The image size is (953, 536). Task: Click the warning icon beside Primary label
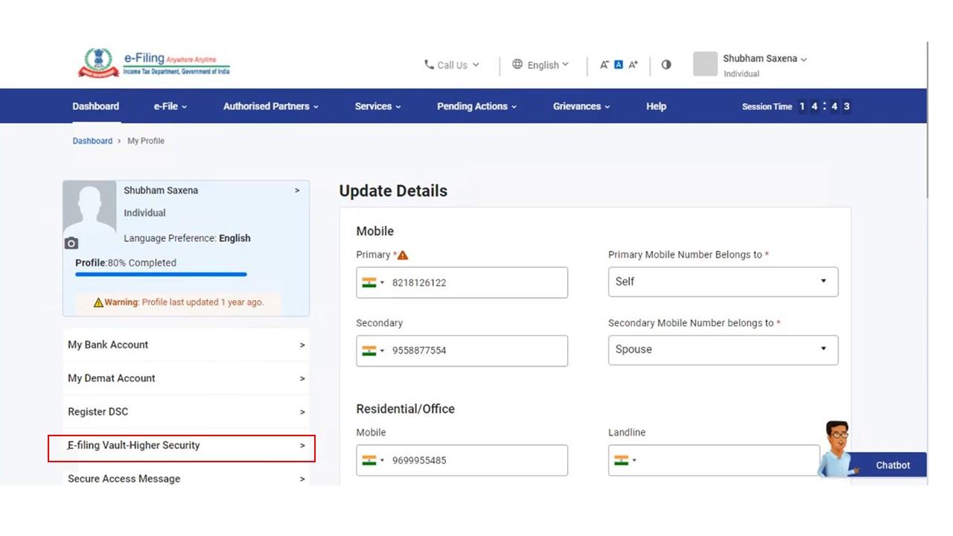pyautogui.click(x=403, y=255)
